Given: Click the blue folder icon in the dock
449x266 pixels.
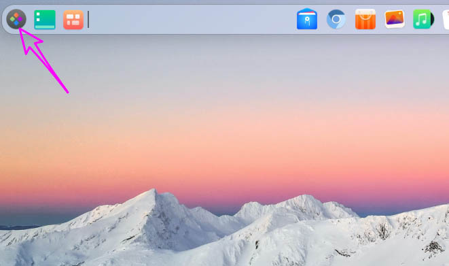Looking at the screenshot, I should click(307, 19).
